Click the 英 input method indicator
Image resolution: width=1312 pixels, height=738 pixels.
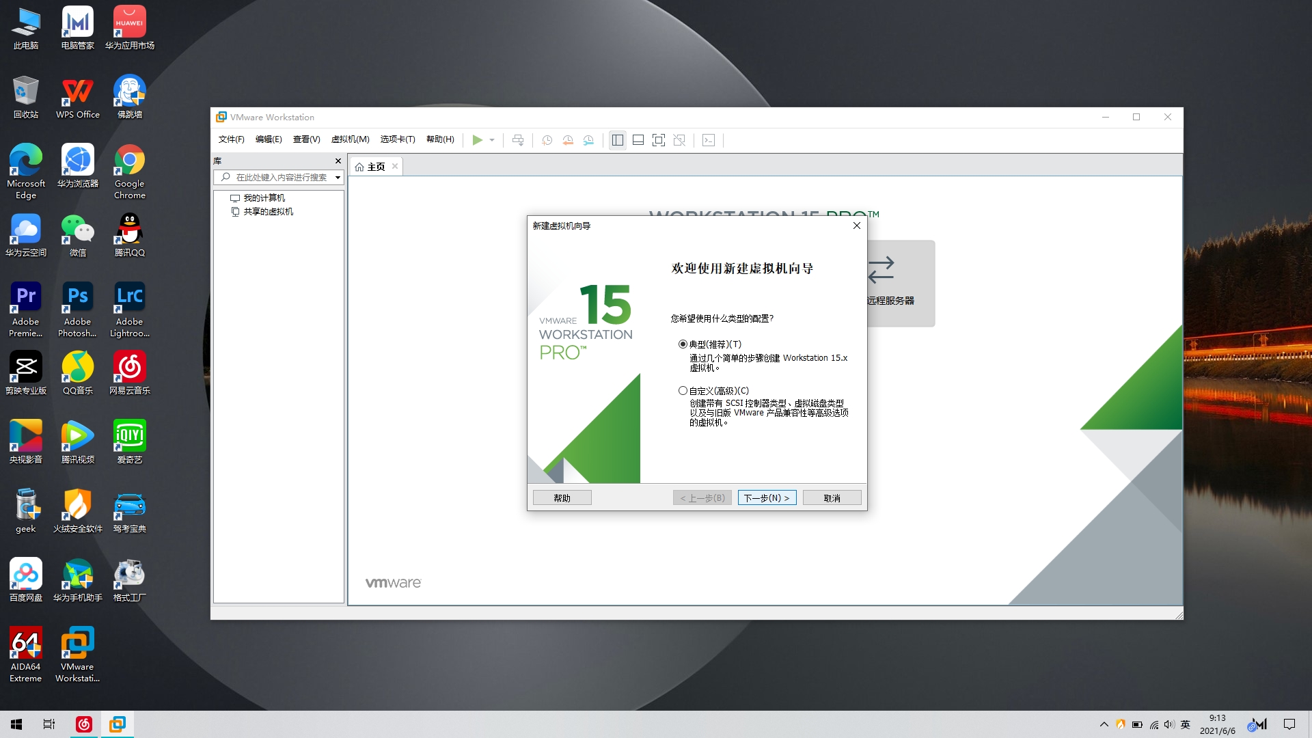point(1186,724)
